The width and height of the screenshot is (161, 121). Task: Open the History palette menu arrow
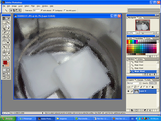pyautogui.click(x=158, y=59)
